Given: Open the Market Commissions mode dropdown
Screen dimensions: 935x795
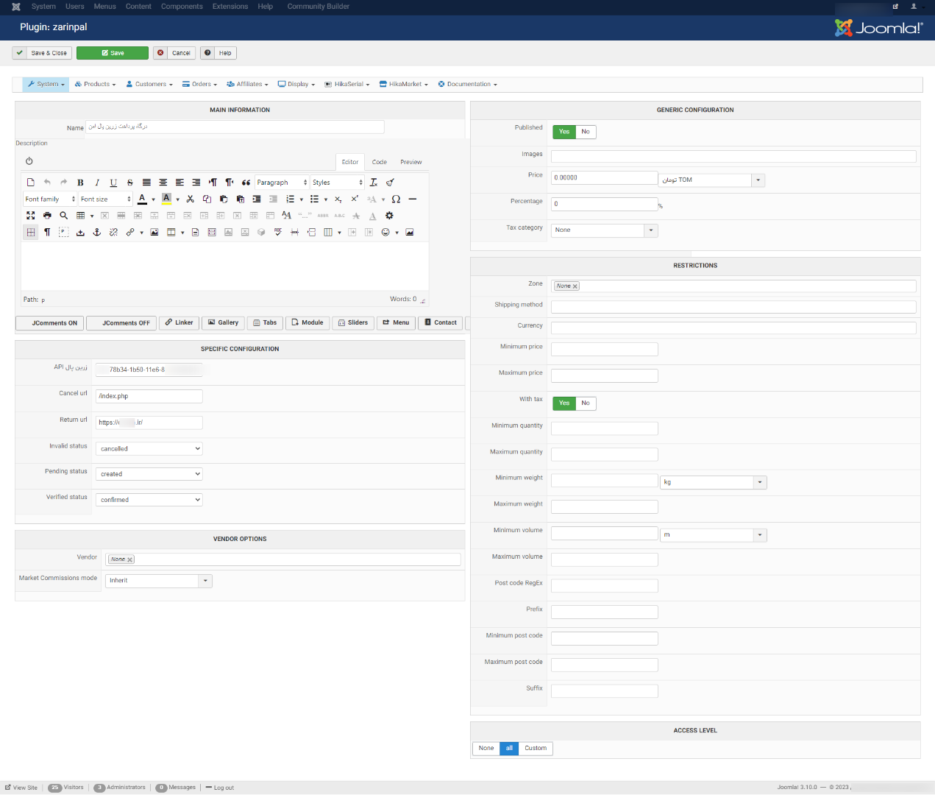Looking at the screenshot, I should 205,581.
